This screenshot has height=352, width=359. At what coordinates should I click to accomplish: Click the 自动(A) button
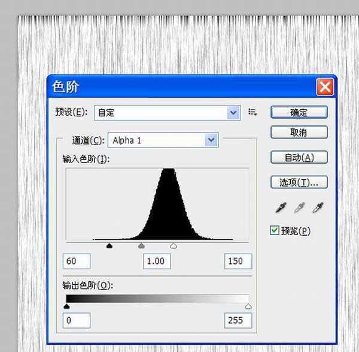299,157
